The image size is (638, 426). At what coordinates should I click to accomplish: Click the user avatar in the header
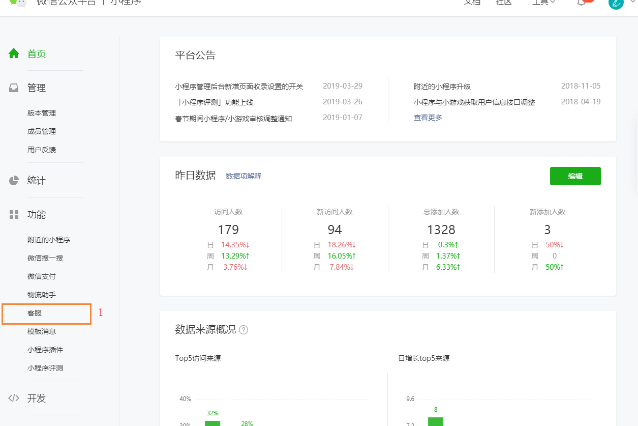[x=616, y=3]
